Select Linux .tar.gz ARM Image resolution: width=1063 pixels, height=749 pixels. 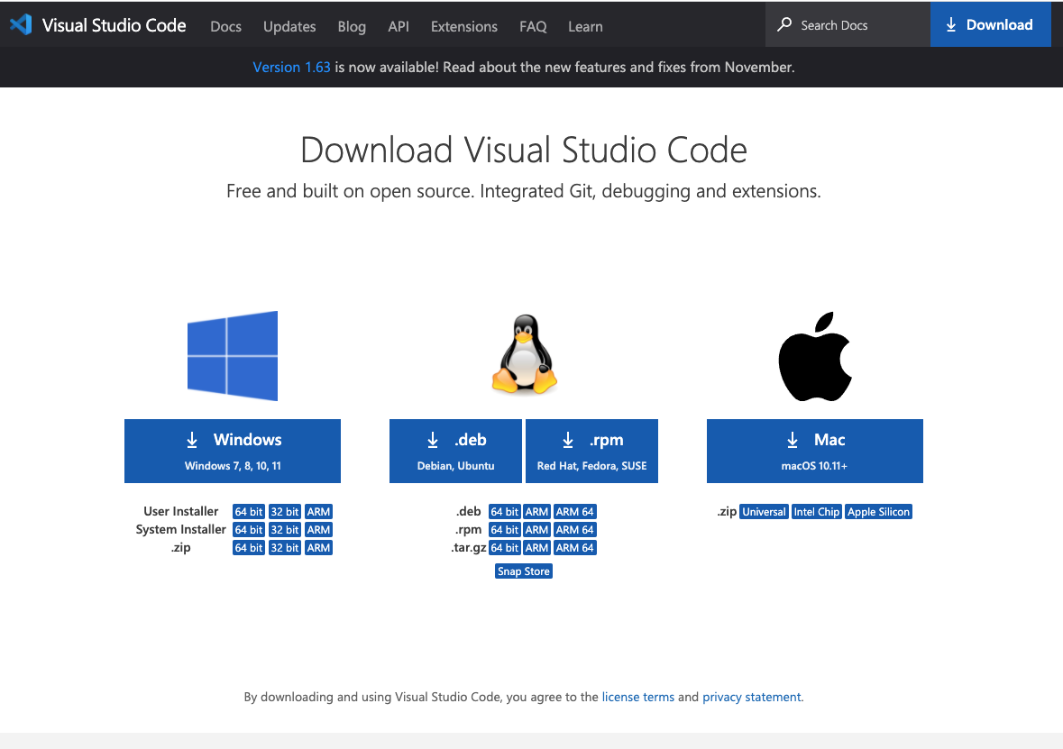(537, 548)
